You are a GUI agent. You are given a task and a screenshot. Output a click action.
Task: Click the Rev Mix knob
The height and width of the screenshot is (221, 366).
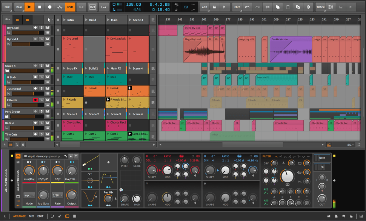click(108, 199)
